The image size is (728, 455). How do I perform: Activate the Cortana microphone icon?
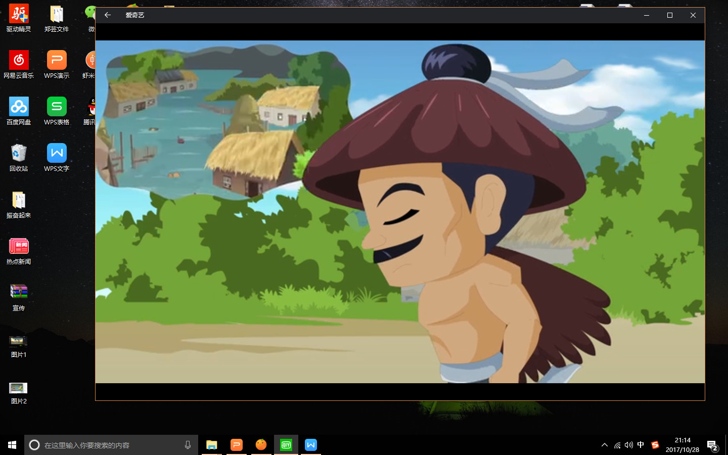pyautogui.click(x=188, y=445)
